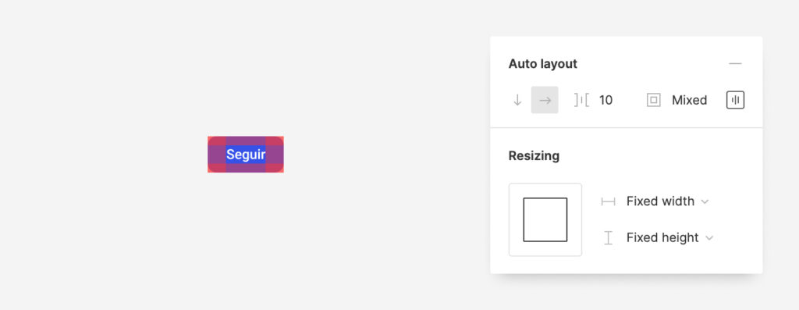This screenshot has height=310, width=799.
Task: Click the Resizing section title
Action: coord(534,155)
